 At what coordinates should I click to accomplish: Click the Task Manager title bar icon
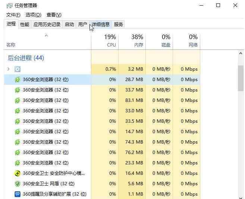[9, 6]
